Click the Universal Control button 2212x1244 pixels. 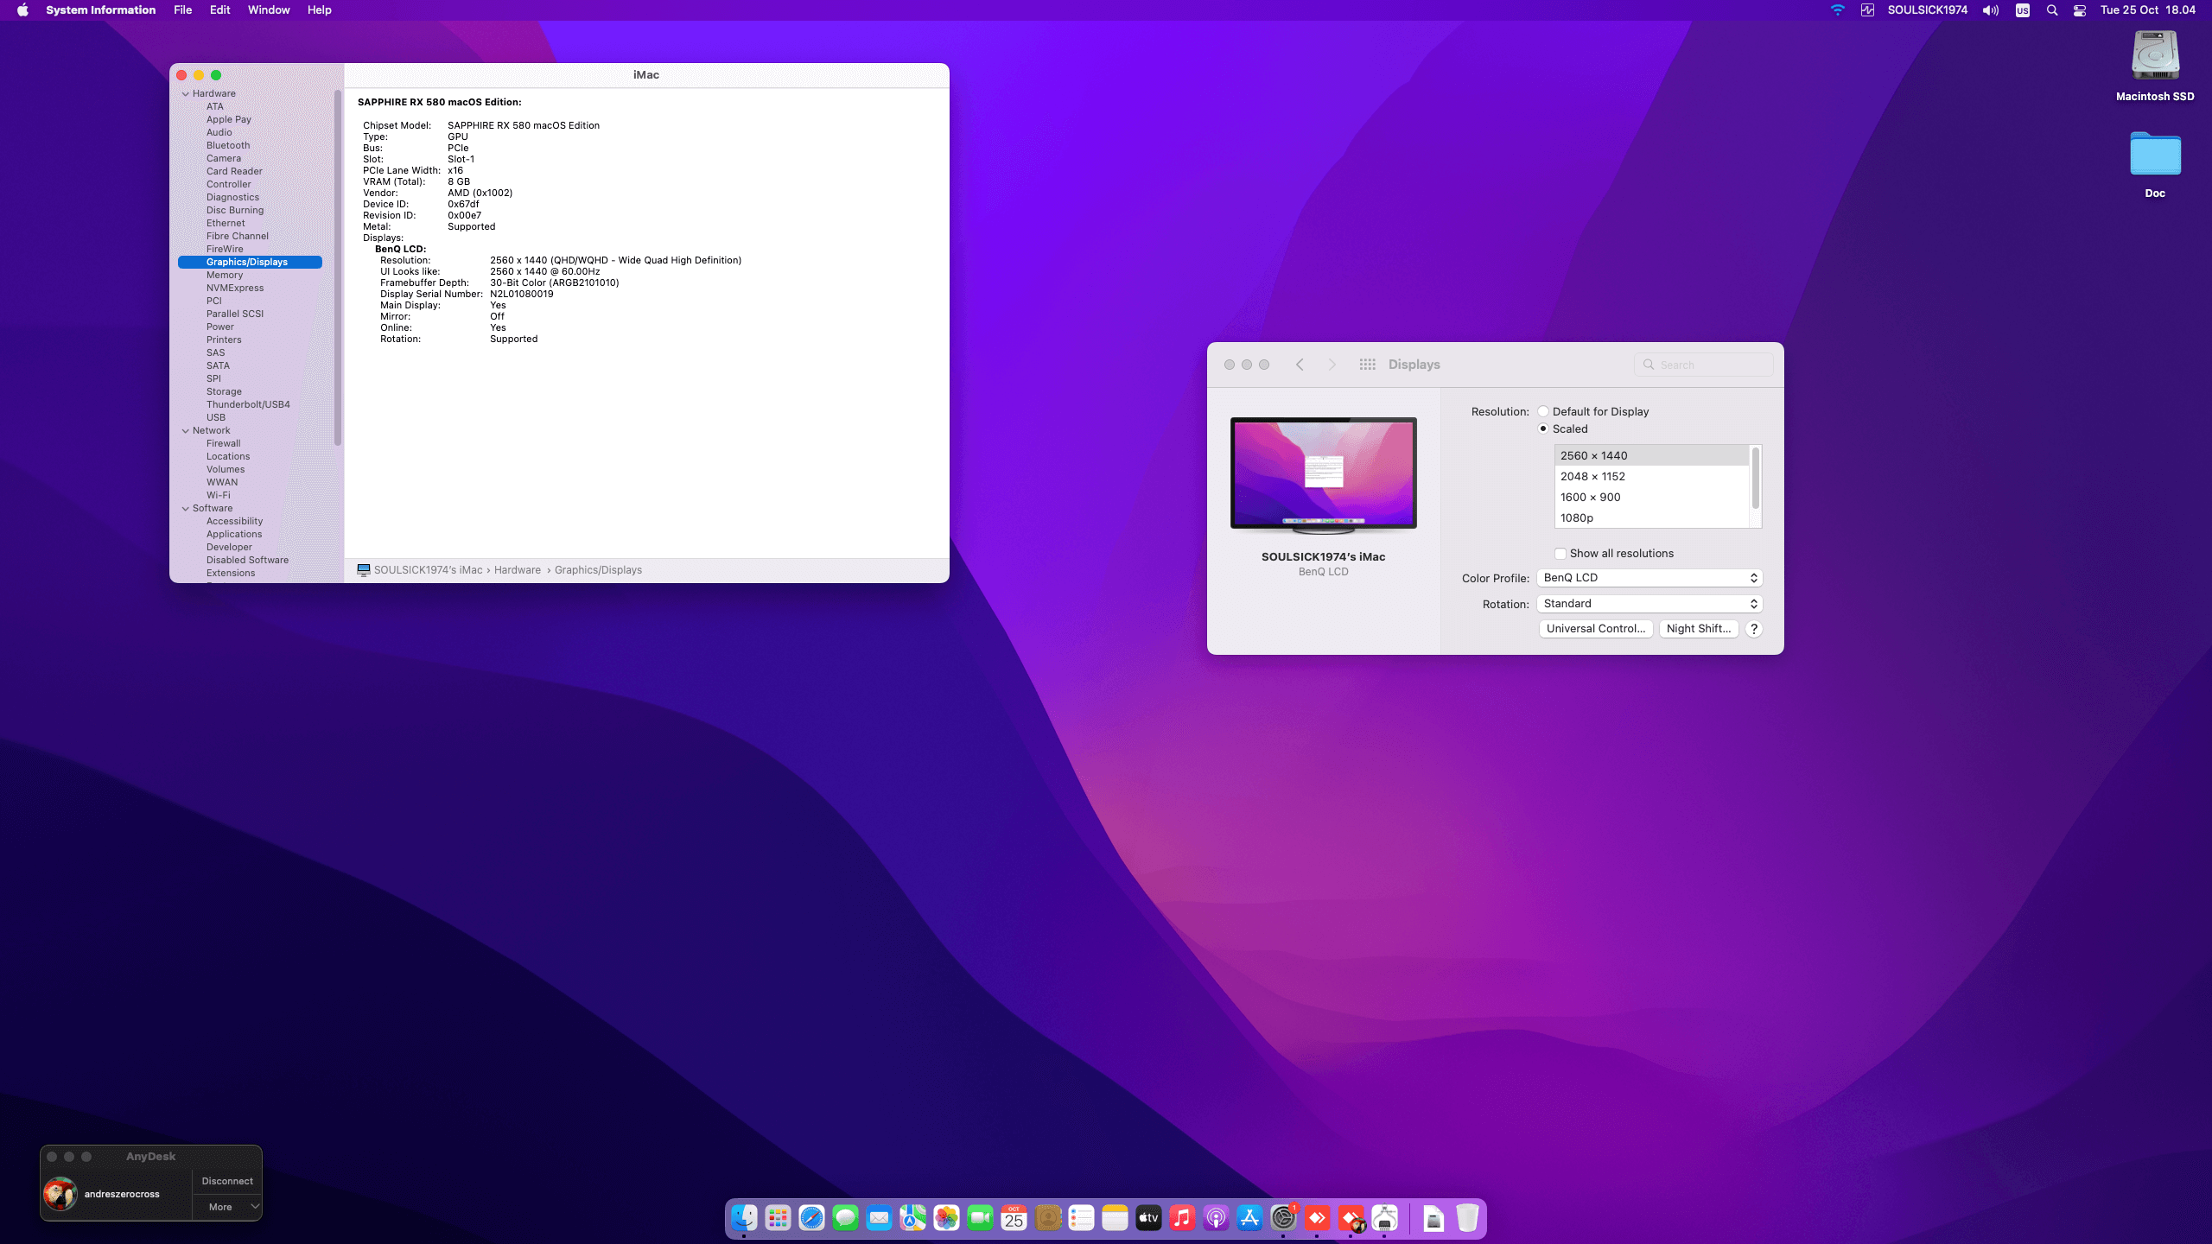[x=1596, y=629]
